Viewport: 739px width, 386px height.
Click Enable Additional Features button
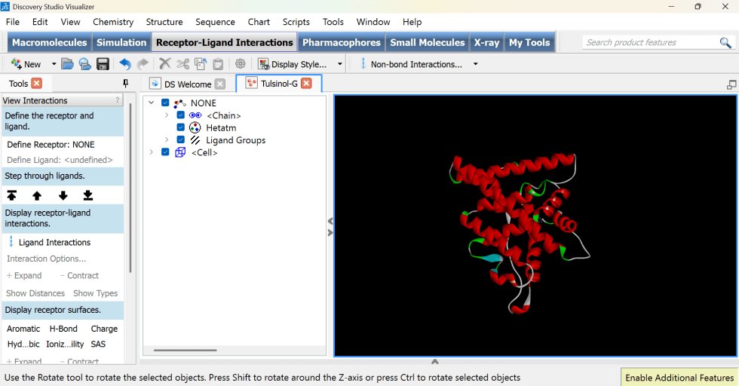click(x=679, y=378)
